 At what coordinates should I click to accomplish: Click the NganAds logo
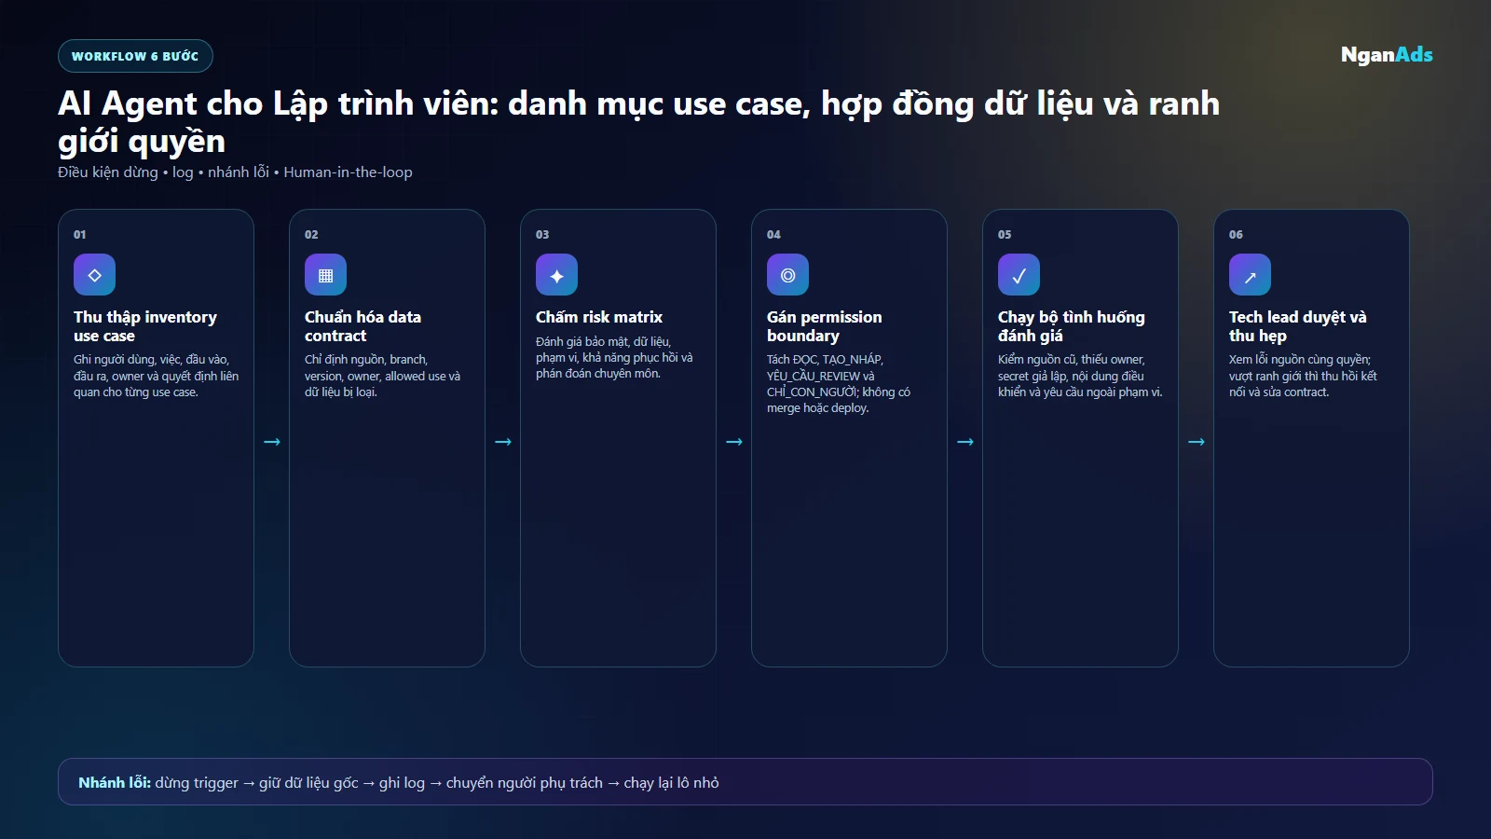tap(1387, 55)
